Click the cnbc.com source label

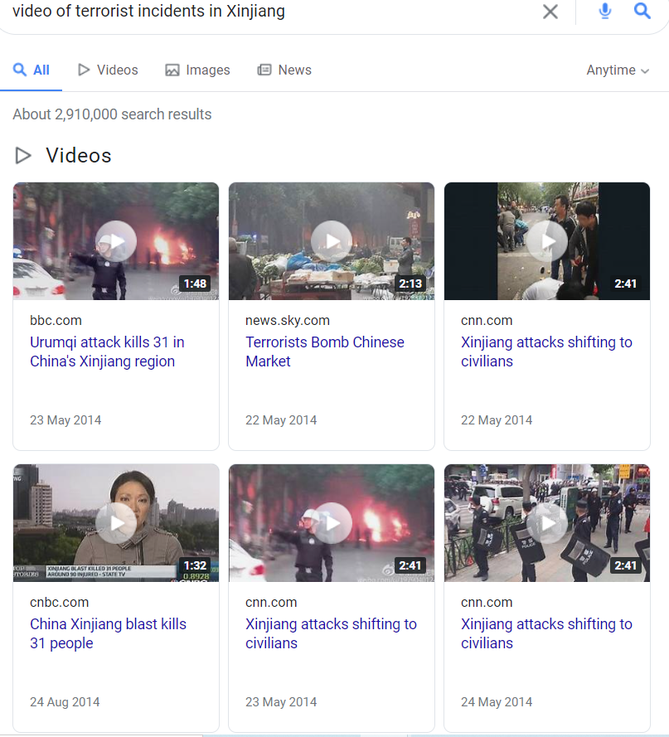point(59,603)
